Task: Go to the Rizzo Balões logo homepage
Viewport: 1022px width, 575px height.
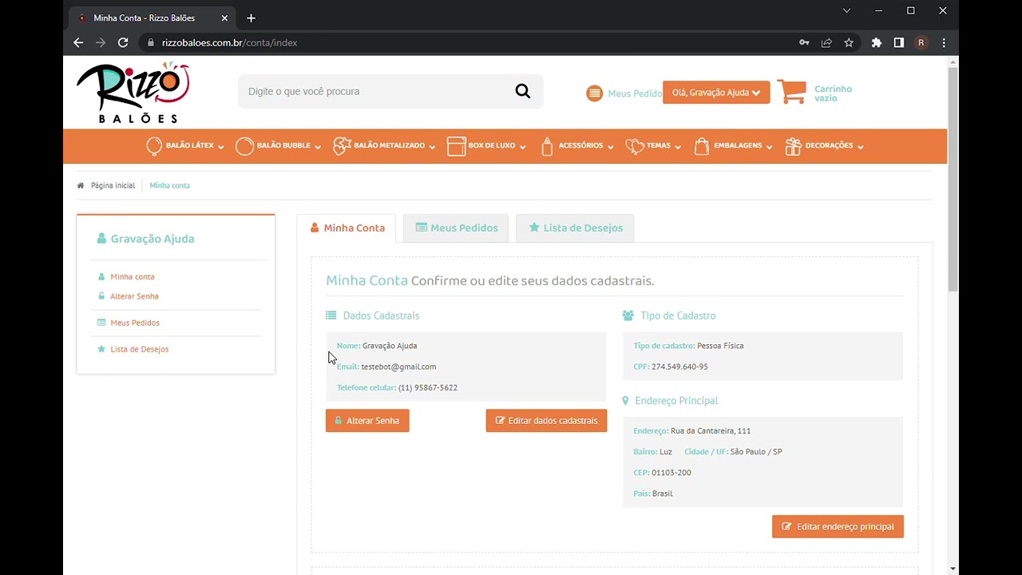Action: (133, 93)
